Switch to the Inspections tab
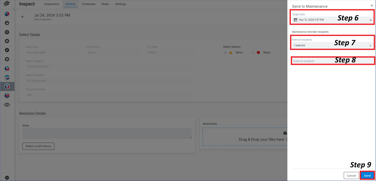Image resolution: width=376 pixels, height=181 pixels. point(52,4)
